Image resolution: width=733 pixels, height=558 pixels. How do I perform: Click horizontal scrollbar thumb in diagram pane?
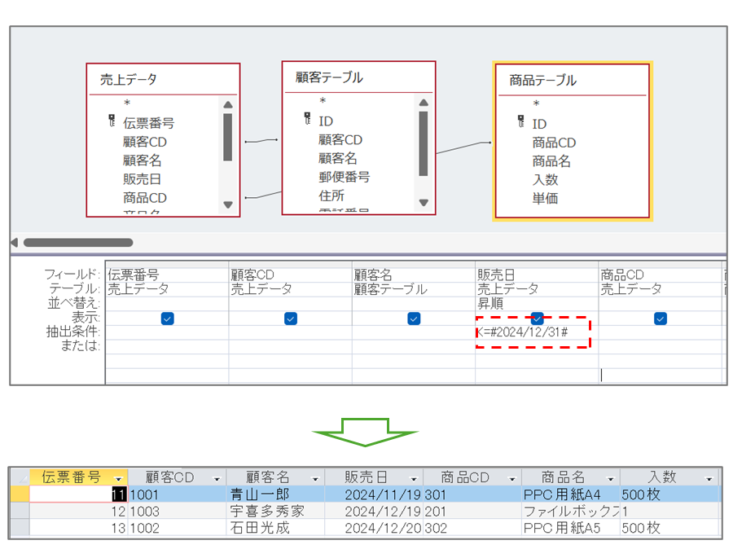77,242
